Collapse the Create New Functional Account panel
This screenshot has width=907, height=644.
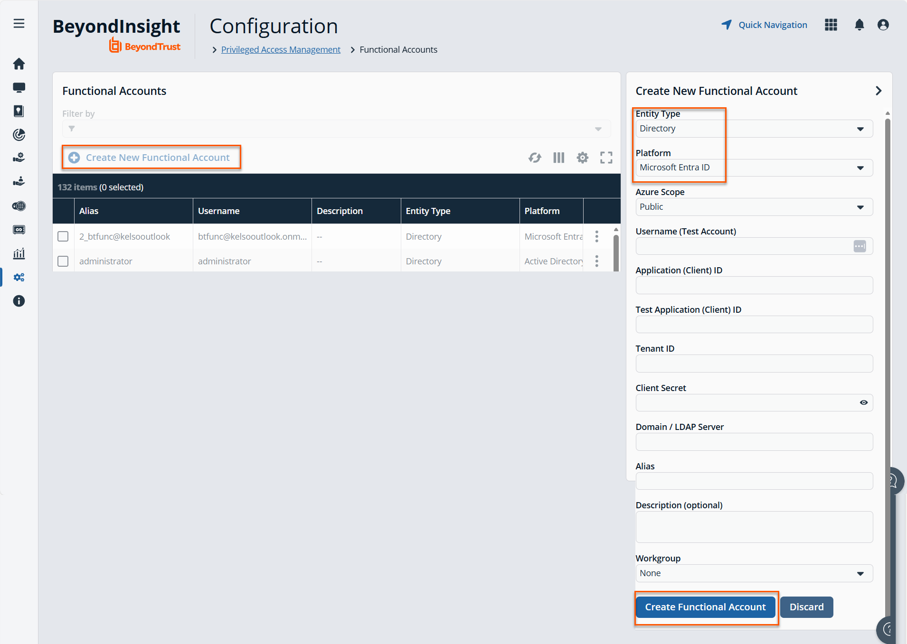[x=879, y=91]
